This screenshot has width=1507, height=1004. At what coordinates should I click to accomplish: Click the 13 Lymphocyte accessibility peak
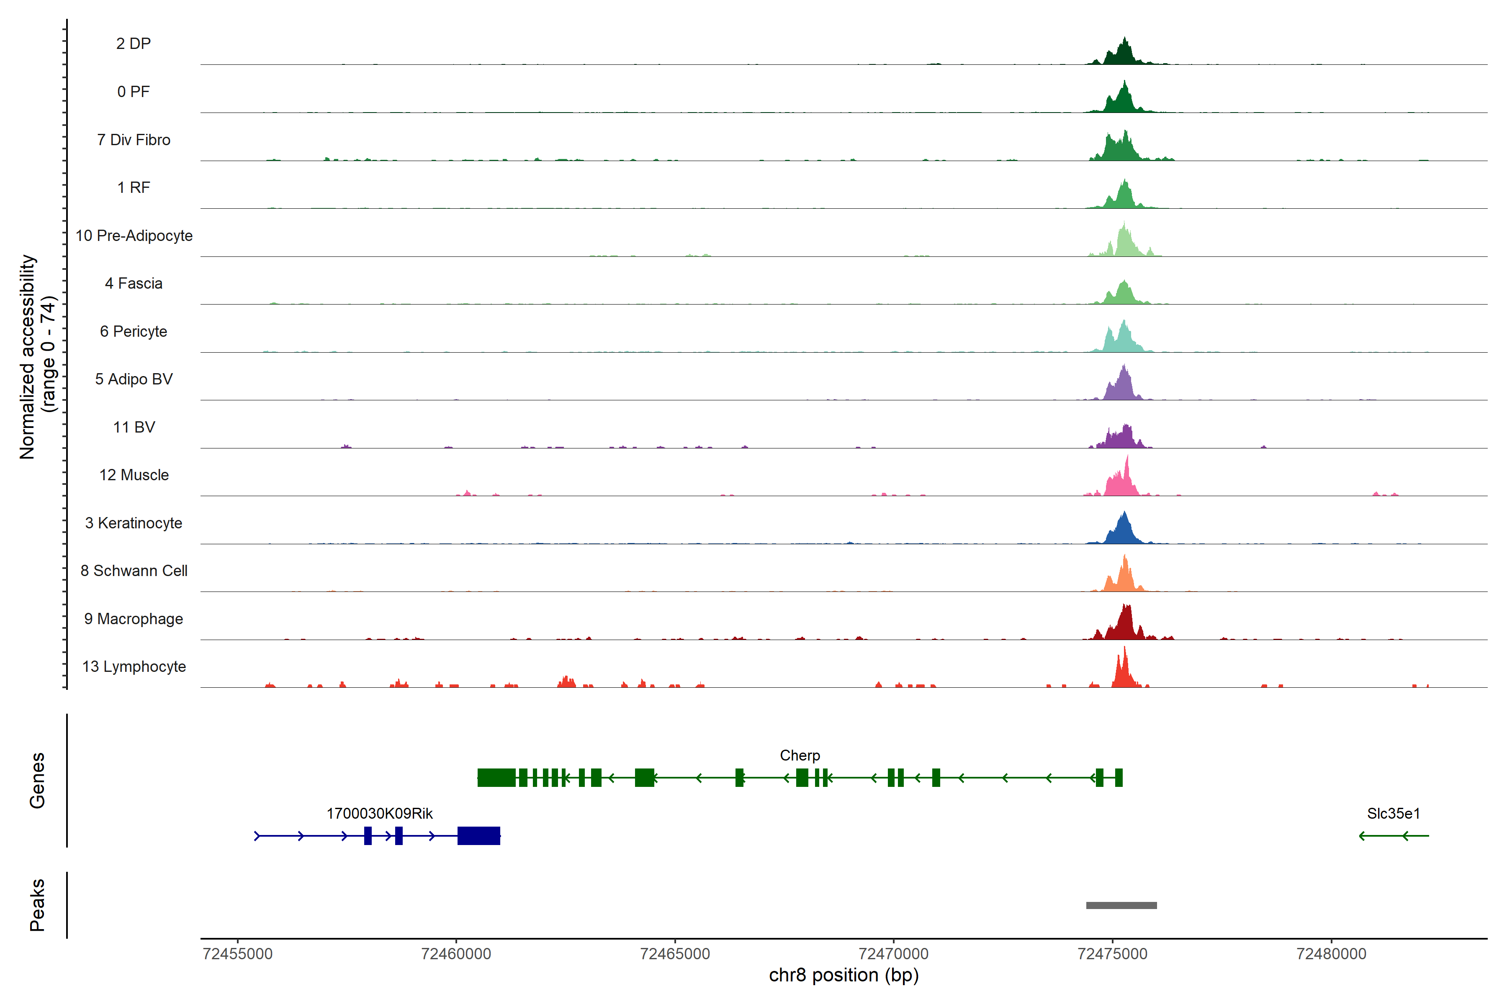[x=1124, y=674]
